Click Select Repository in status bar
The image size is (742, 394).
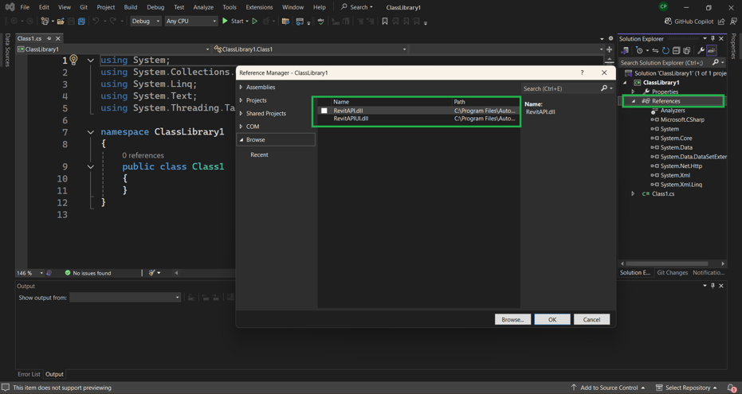[687, 388]
